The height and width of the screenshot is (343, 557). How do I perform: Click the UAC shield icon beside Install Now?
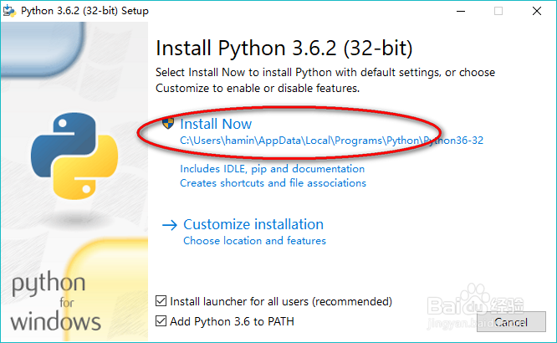168,124
